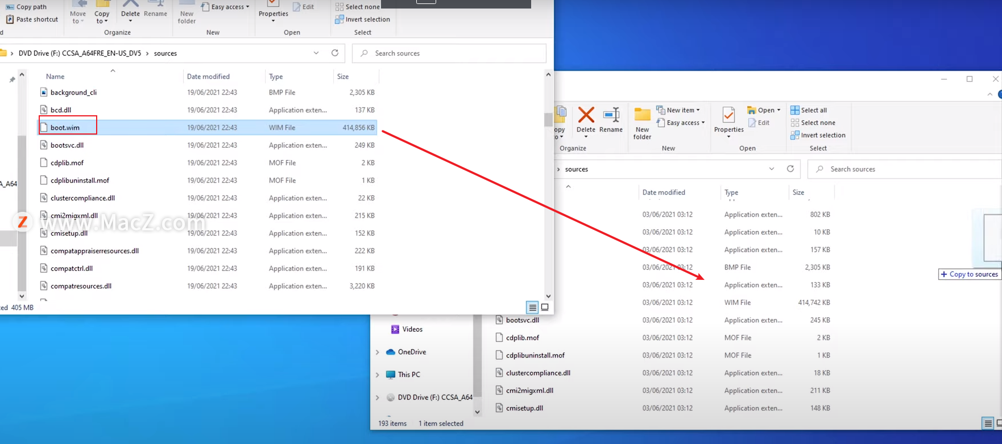This screenshot has width=1002, height=444.
Task: Click New folder icon in back window
Action: 642,123
